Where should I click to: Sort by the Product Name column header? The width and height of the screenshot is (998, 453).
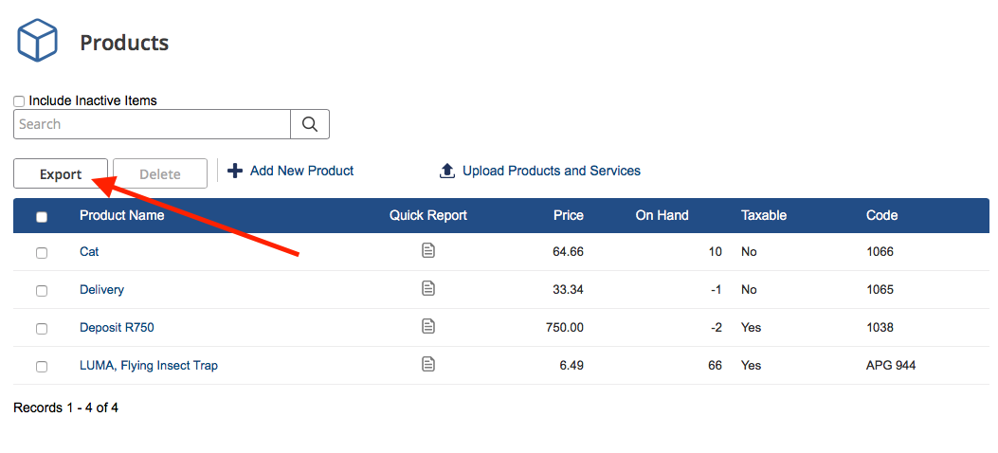point(121,215)
